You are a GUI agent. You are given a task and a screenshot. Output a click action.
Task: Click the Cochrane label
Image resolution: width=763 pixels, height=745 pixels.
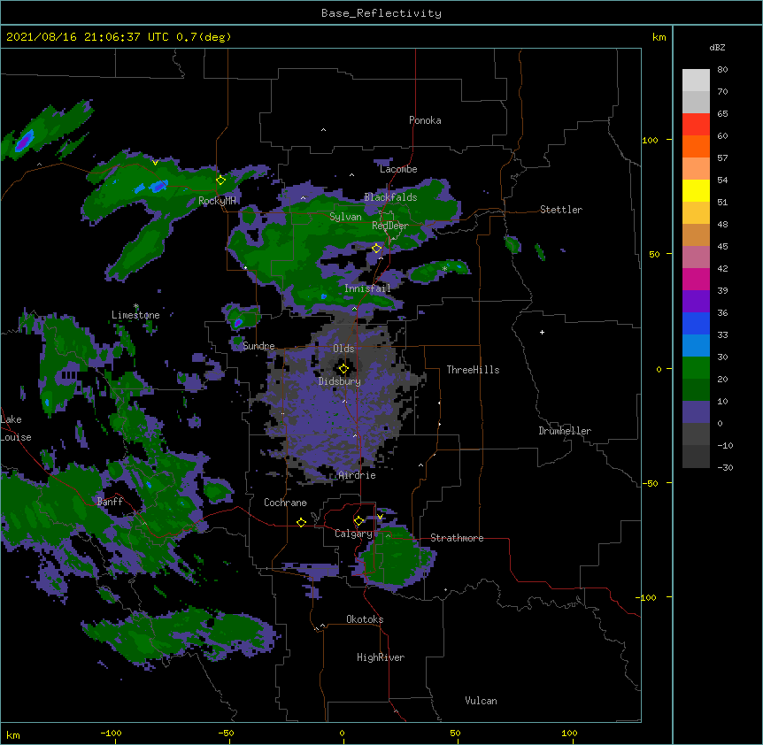285,503
